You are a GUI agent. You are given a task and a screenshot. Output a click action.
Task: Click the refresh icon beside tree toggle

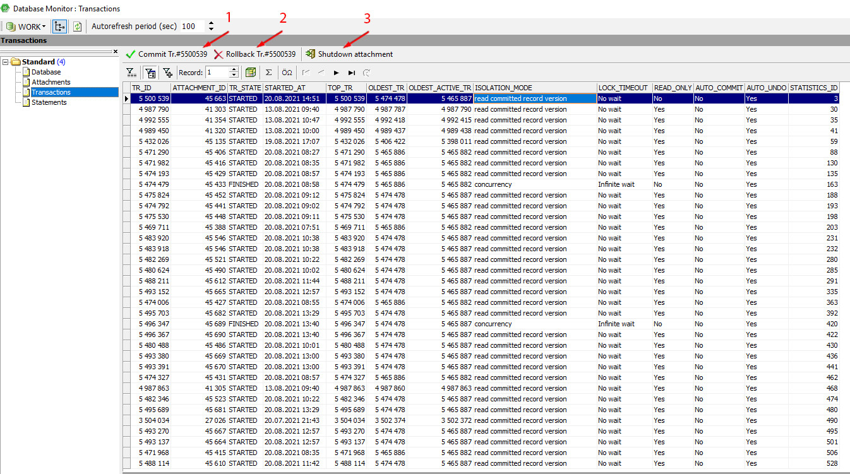(x=77, y=27)
